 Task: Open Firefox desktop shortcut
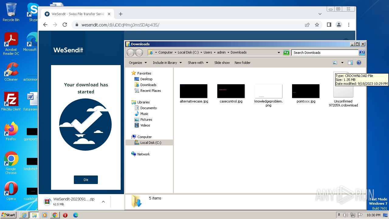point(11,131)
